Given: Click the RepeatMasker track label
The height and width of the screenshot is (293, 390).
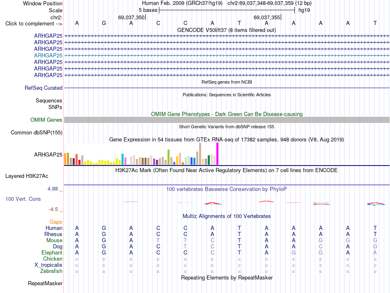Looking at the screenshot, I should pos(45,283).
